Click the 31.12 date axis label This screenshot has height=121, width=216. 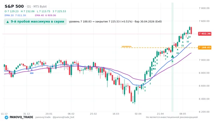tap(27, 114)
